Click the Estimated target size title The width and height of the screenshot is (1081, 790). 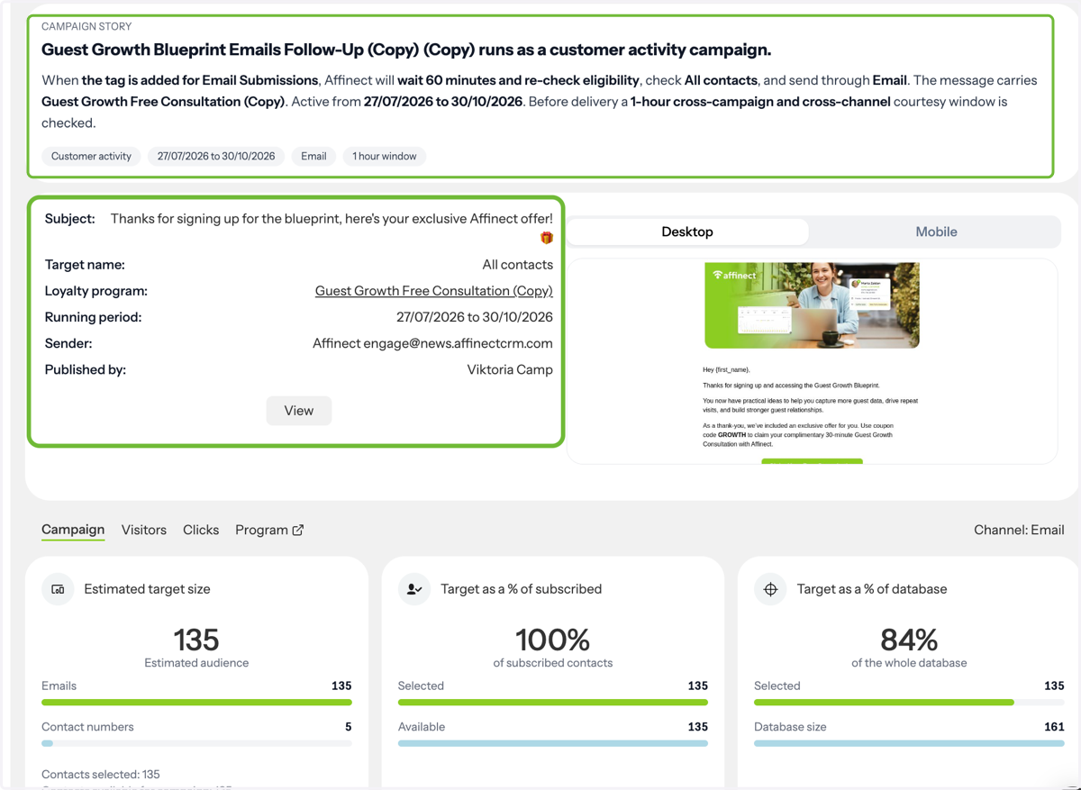tap(147, 589)
